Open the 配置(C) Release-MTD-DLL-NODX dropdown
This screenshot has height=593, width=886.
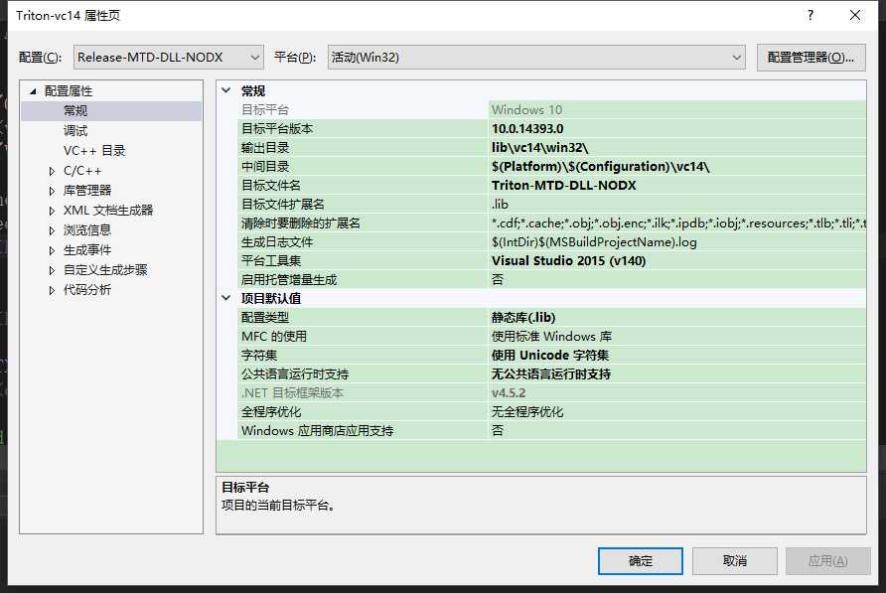[169, 57]
